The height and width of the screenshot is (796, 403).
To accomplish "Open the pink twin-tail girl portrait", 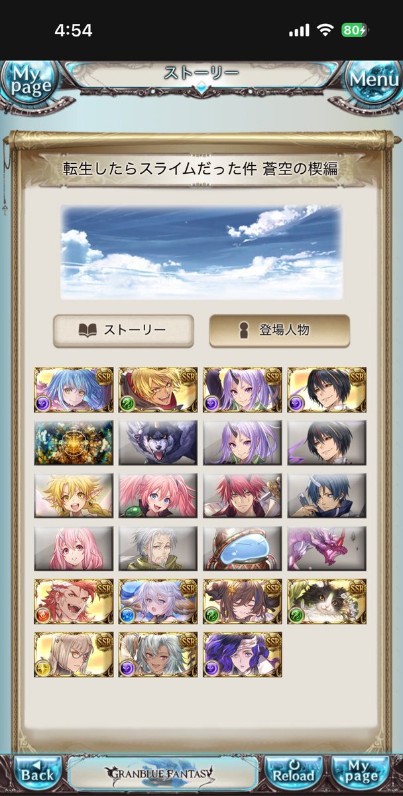I will pyautogui.click(x=158, y=495).
